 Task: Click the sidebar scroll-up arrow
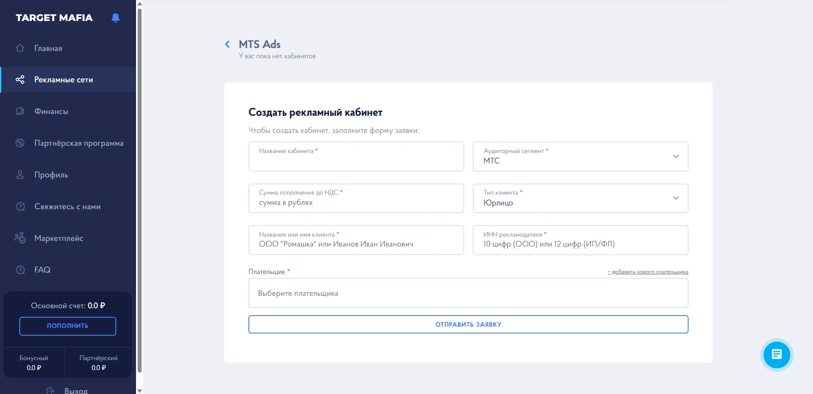(x=139, y=3)
